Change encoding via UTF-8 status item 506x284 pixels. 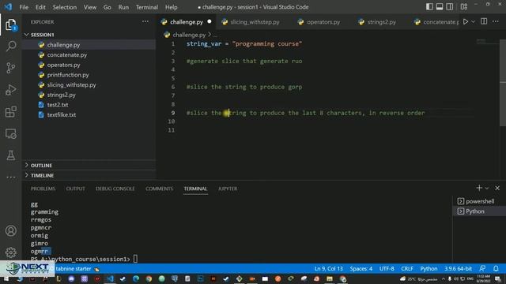[387, 268]
